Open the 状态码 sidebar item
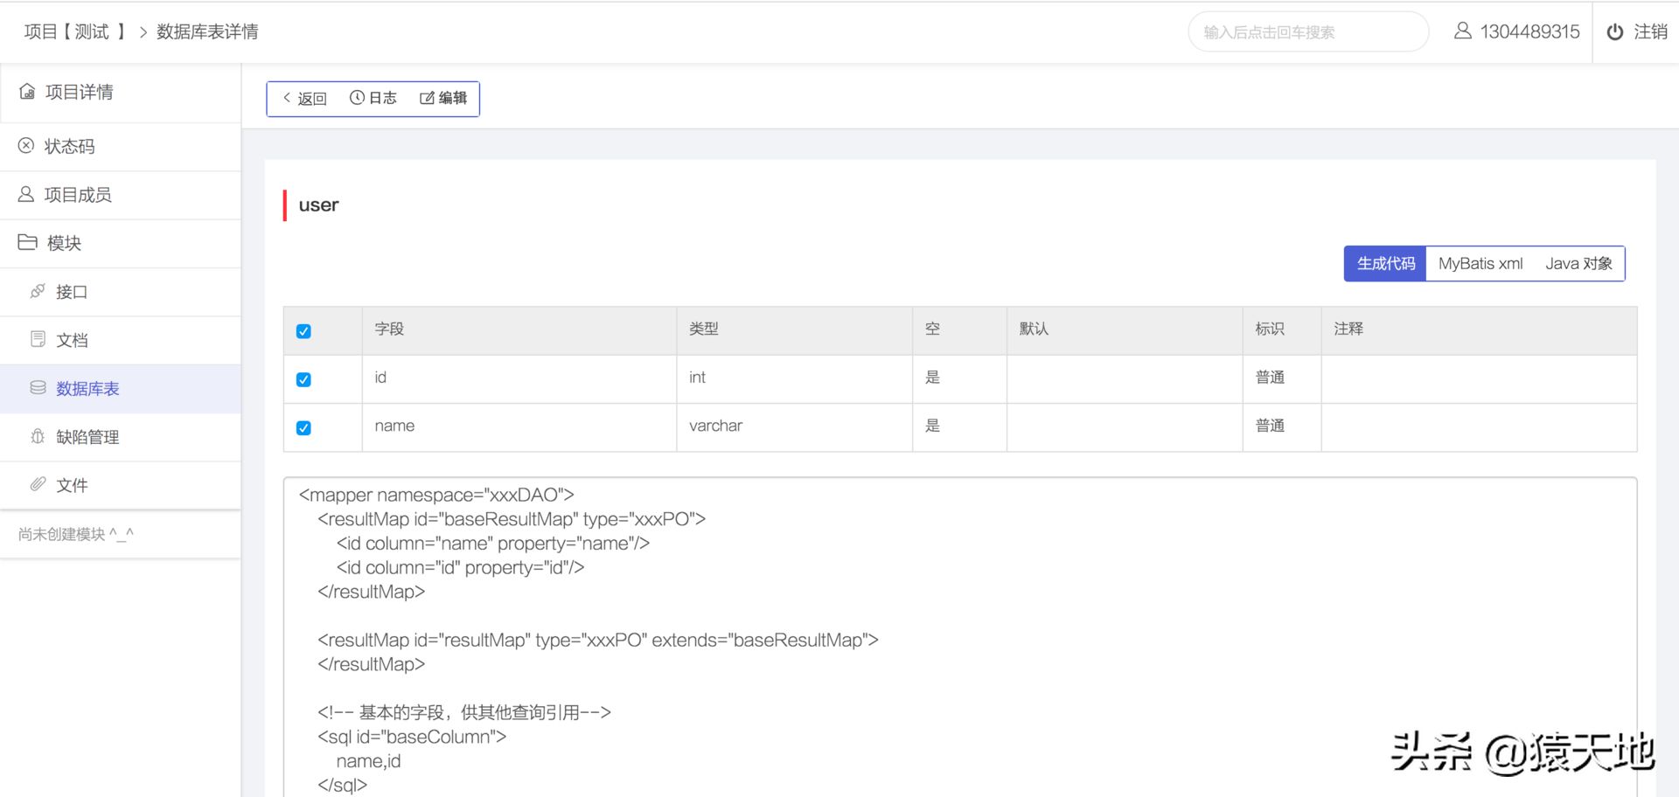The width and height of the screenshot is (1679, 797). 121,146
